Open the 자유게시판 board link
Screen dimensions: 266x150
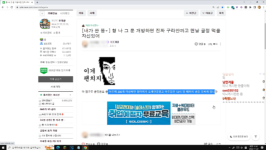click(92, 25)
